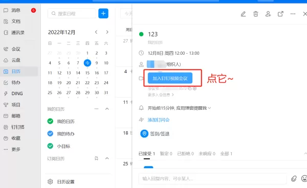Select December 15 in mini calendar

pyautogui.click(x=87, y=73)
